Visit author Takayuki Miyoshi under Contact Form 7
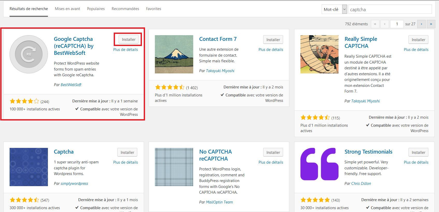This screenshot has width=439, height=212. coord(220,71)
